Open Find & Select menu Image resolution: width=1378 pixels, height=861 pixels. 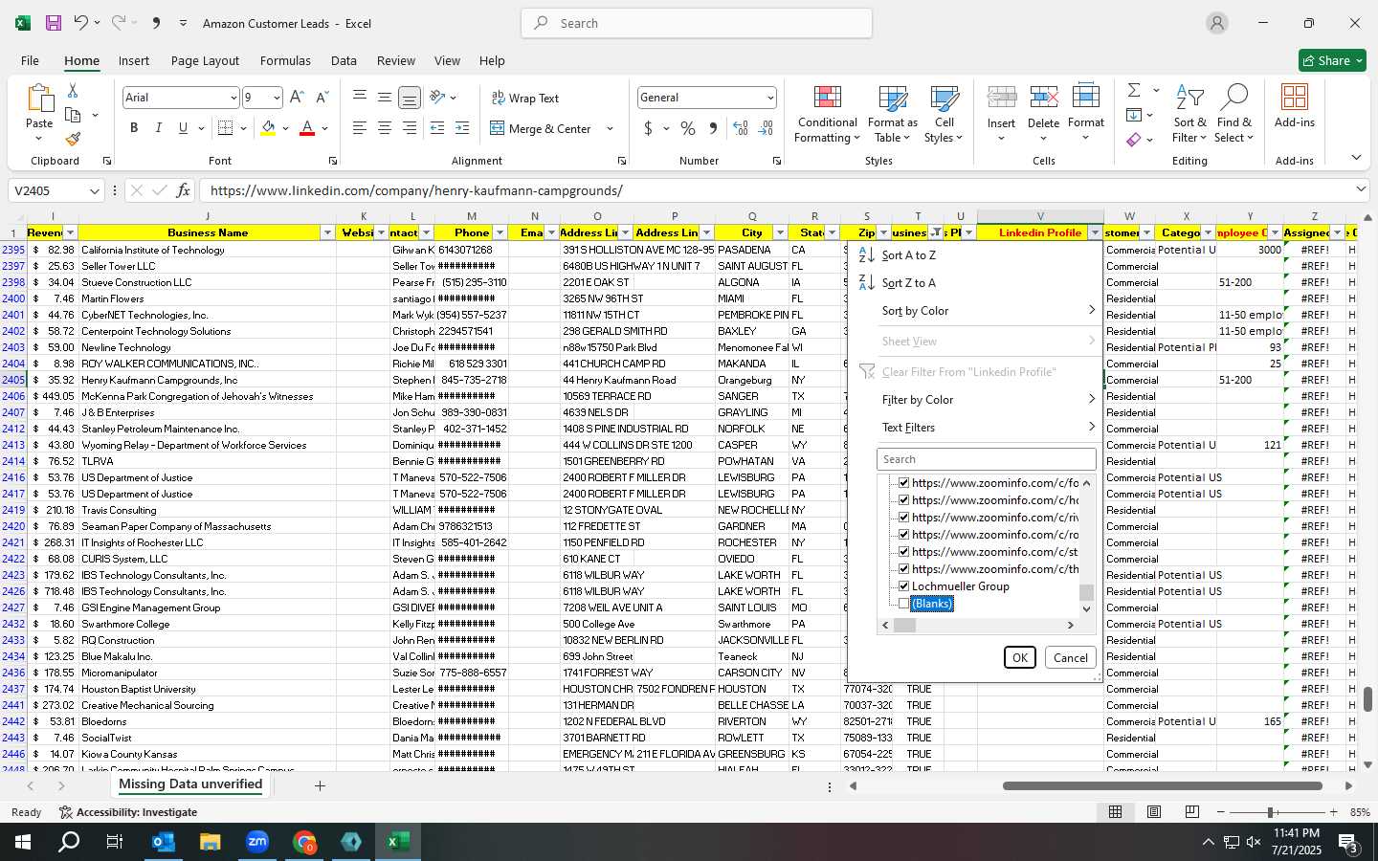(x=1234, y=114)
